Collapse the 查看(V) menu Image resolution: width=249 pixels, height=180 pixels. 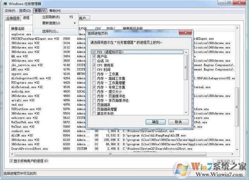pos(40,10)
